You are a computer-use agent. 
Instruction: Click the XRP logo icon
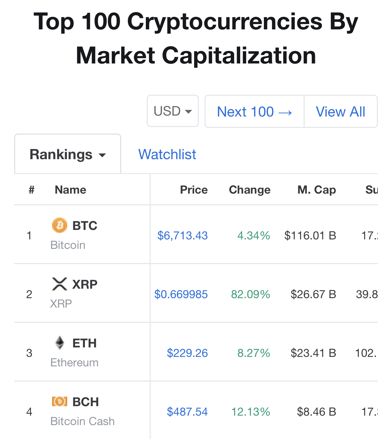(59, 284)
